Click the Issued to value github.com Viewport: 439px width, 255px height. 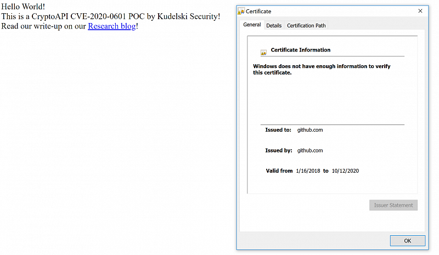[310, 130]
